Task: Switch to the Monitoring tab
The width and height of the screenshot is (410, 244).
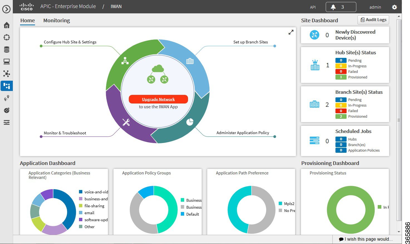Action: coord(56,21)
